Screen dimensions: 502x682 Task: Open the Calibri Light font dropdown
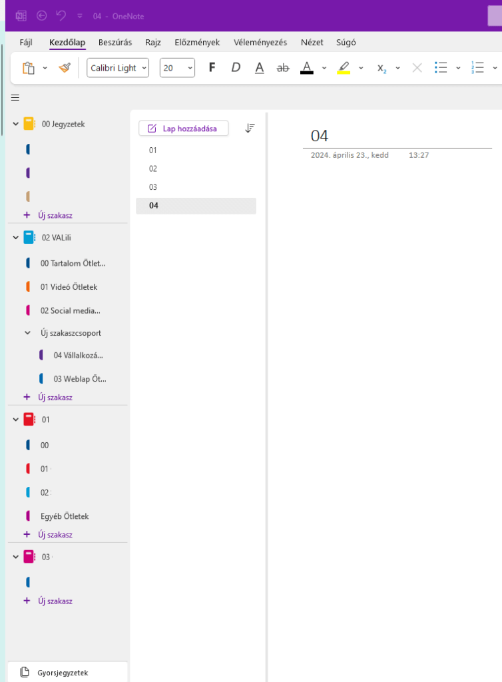pos(118,68)
